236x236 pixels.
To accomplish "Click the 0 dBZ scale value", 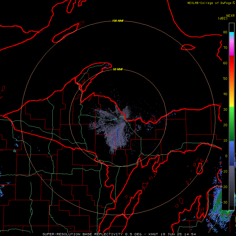I will [226, 156].
